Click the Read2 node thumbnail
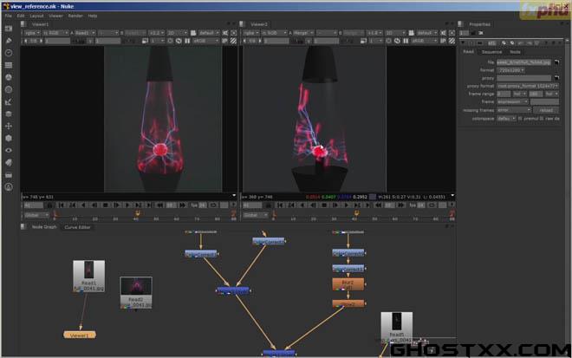 136,286
